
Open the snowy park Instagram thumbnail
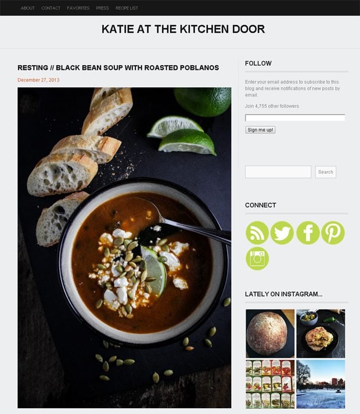pyautogui.click(x=321, y=384)
